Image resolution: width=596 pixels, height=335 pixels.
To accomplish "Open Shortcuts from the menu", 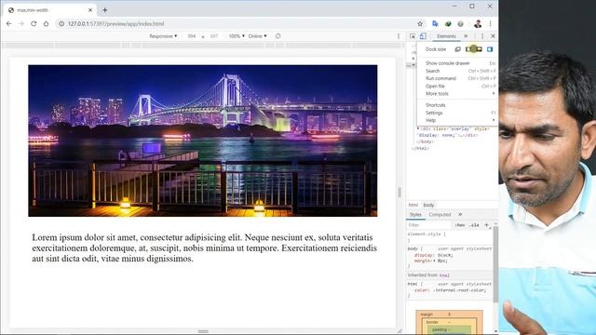I will [x=457, y=105].
